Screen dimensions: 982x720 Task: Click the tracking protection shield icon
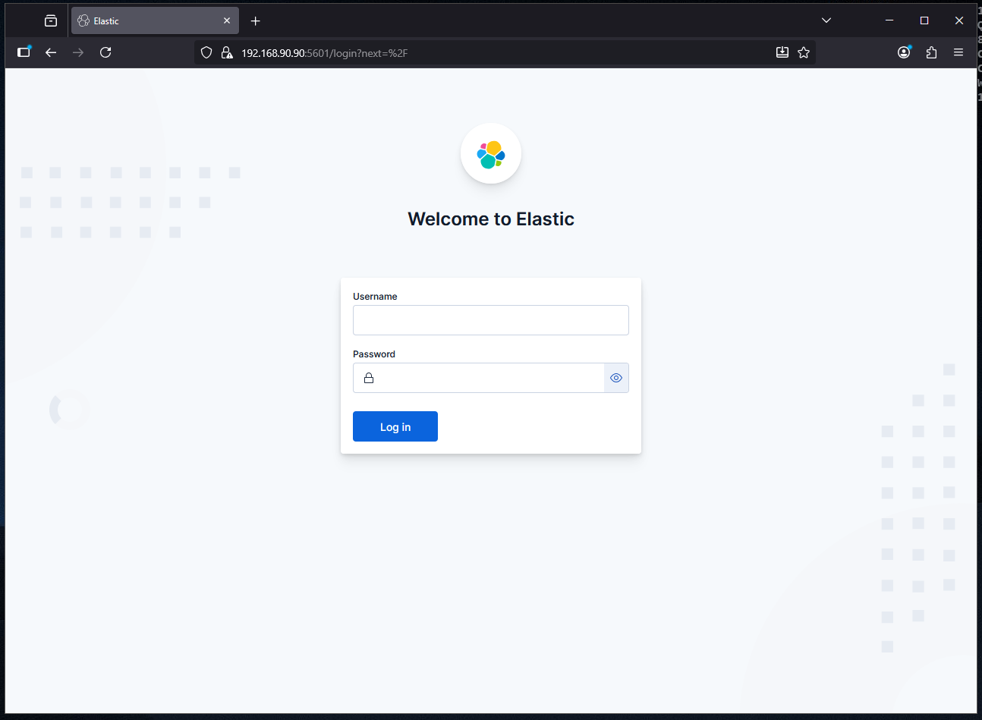click(206, 52)
